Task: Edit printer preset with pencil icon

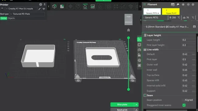Action: [x=39, y=9]
